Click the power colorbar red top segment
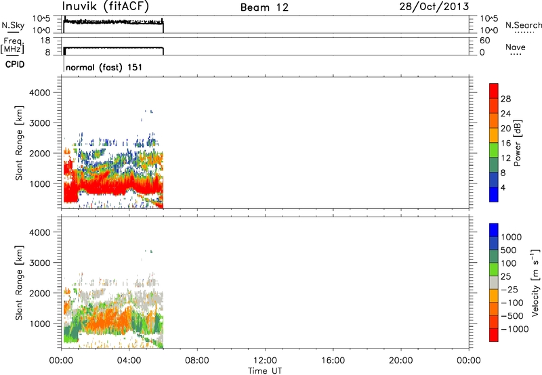Image resolution: width=542 pixels, height=375 pixels. [x=494, y=91]
